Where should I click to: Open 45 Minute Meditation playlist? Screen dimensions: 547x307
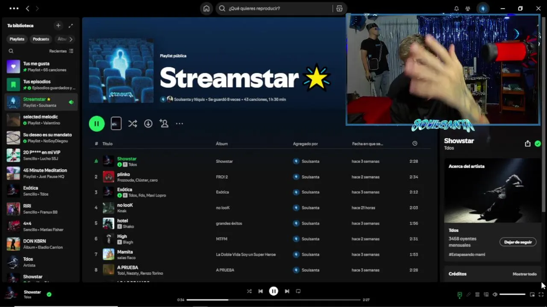pyautogui.click(x=41, y=173)
